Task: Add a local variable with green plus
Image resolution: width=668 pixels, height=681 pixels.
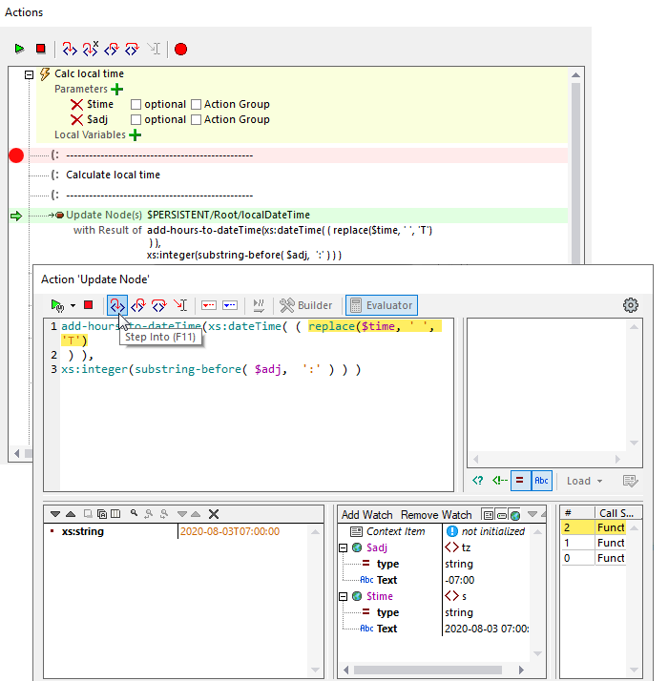Action: [135, 134]
